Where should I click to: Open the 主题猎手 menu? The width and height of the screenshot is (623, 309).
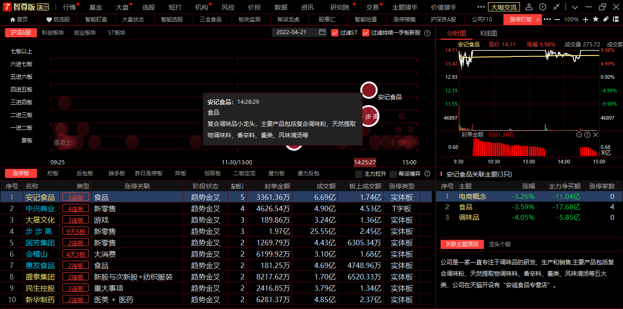tap(405, 7)
